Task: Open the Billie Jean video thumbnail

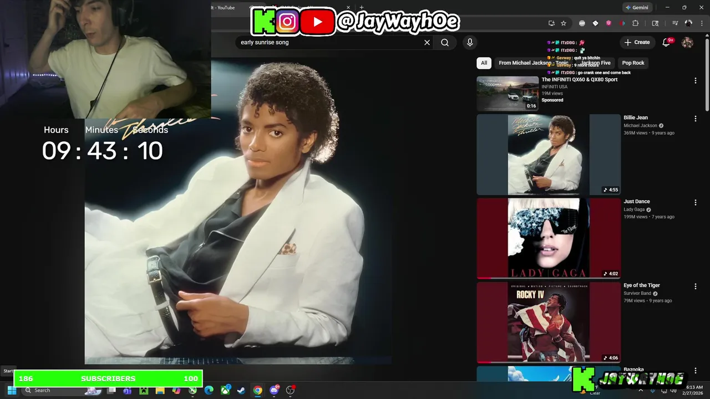Action: tap(549, 155)
